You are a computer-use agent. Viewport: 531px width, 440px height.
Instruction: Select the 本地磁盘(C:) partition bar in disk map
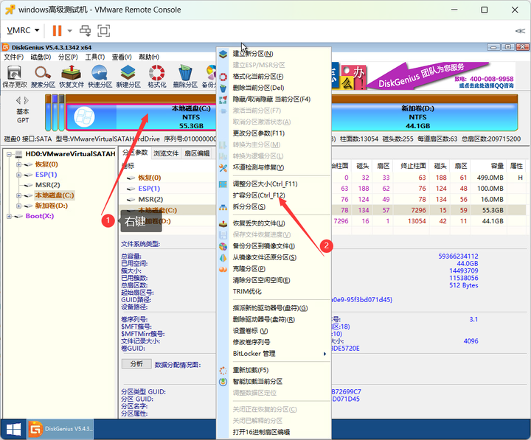[142, 117]
